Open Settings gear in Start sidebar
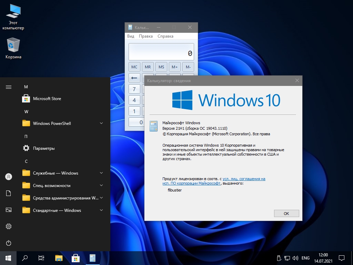This screenshot has height=265, width=353. coord(9,226)
